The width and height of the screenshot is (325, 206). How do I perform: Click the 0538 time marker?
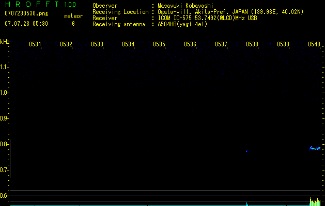point(252,44)
